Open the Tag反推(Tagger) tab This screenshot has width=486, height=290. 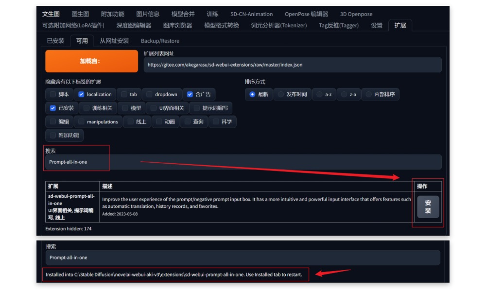(x=339, y=25)
